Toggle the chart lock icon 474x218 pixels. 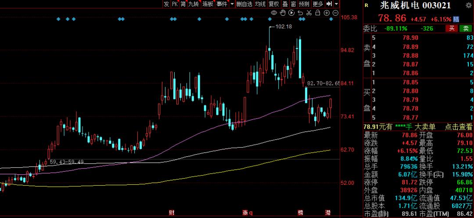pyautogui.click(x=317, y=13)
